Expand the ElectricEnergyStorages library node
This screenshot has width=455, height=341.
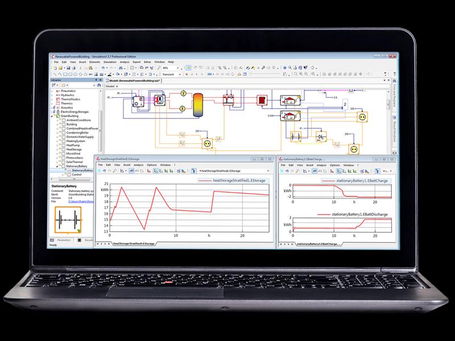tap(52, 112)
